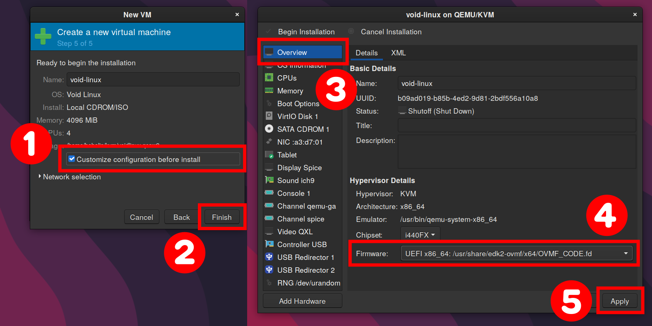The height and width of the screenshot is (326, 652).
Task: Select the Controller USB icon
Action: 269,244
